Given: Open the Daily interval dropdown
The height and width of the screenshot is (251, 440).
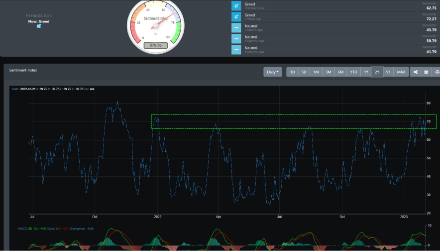Looking at the screenshot, I should tap(272, 72).
